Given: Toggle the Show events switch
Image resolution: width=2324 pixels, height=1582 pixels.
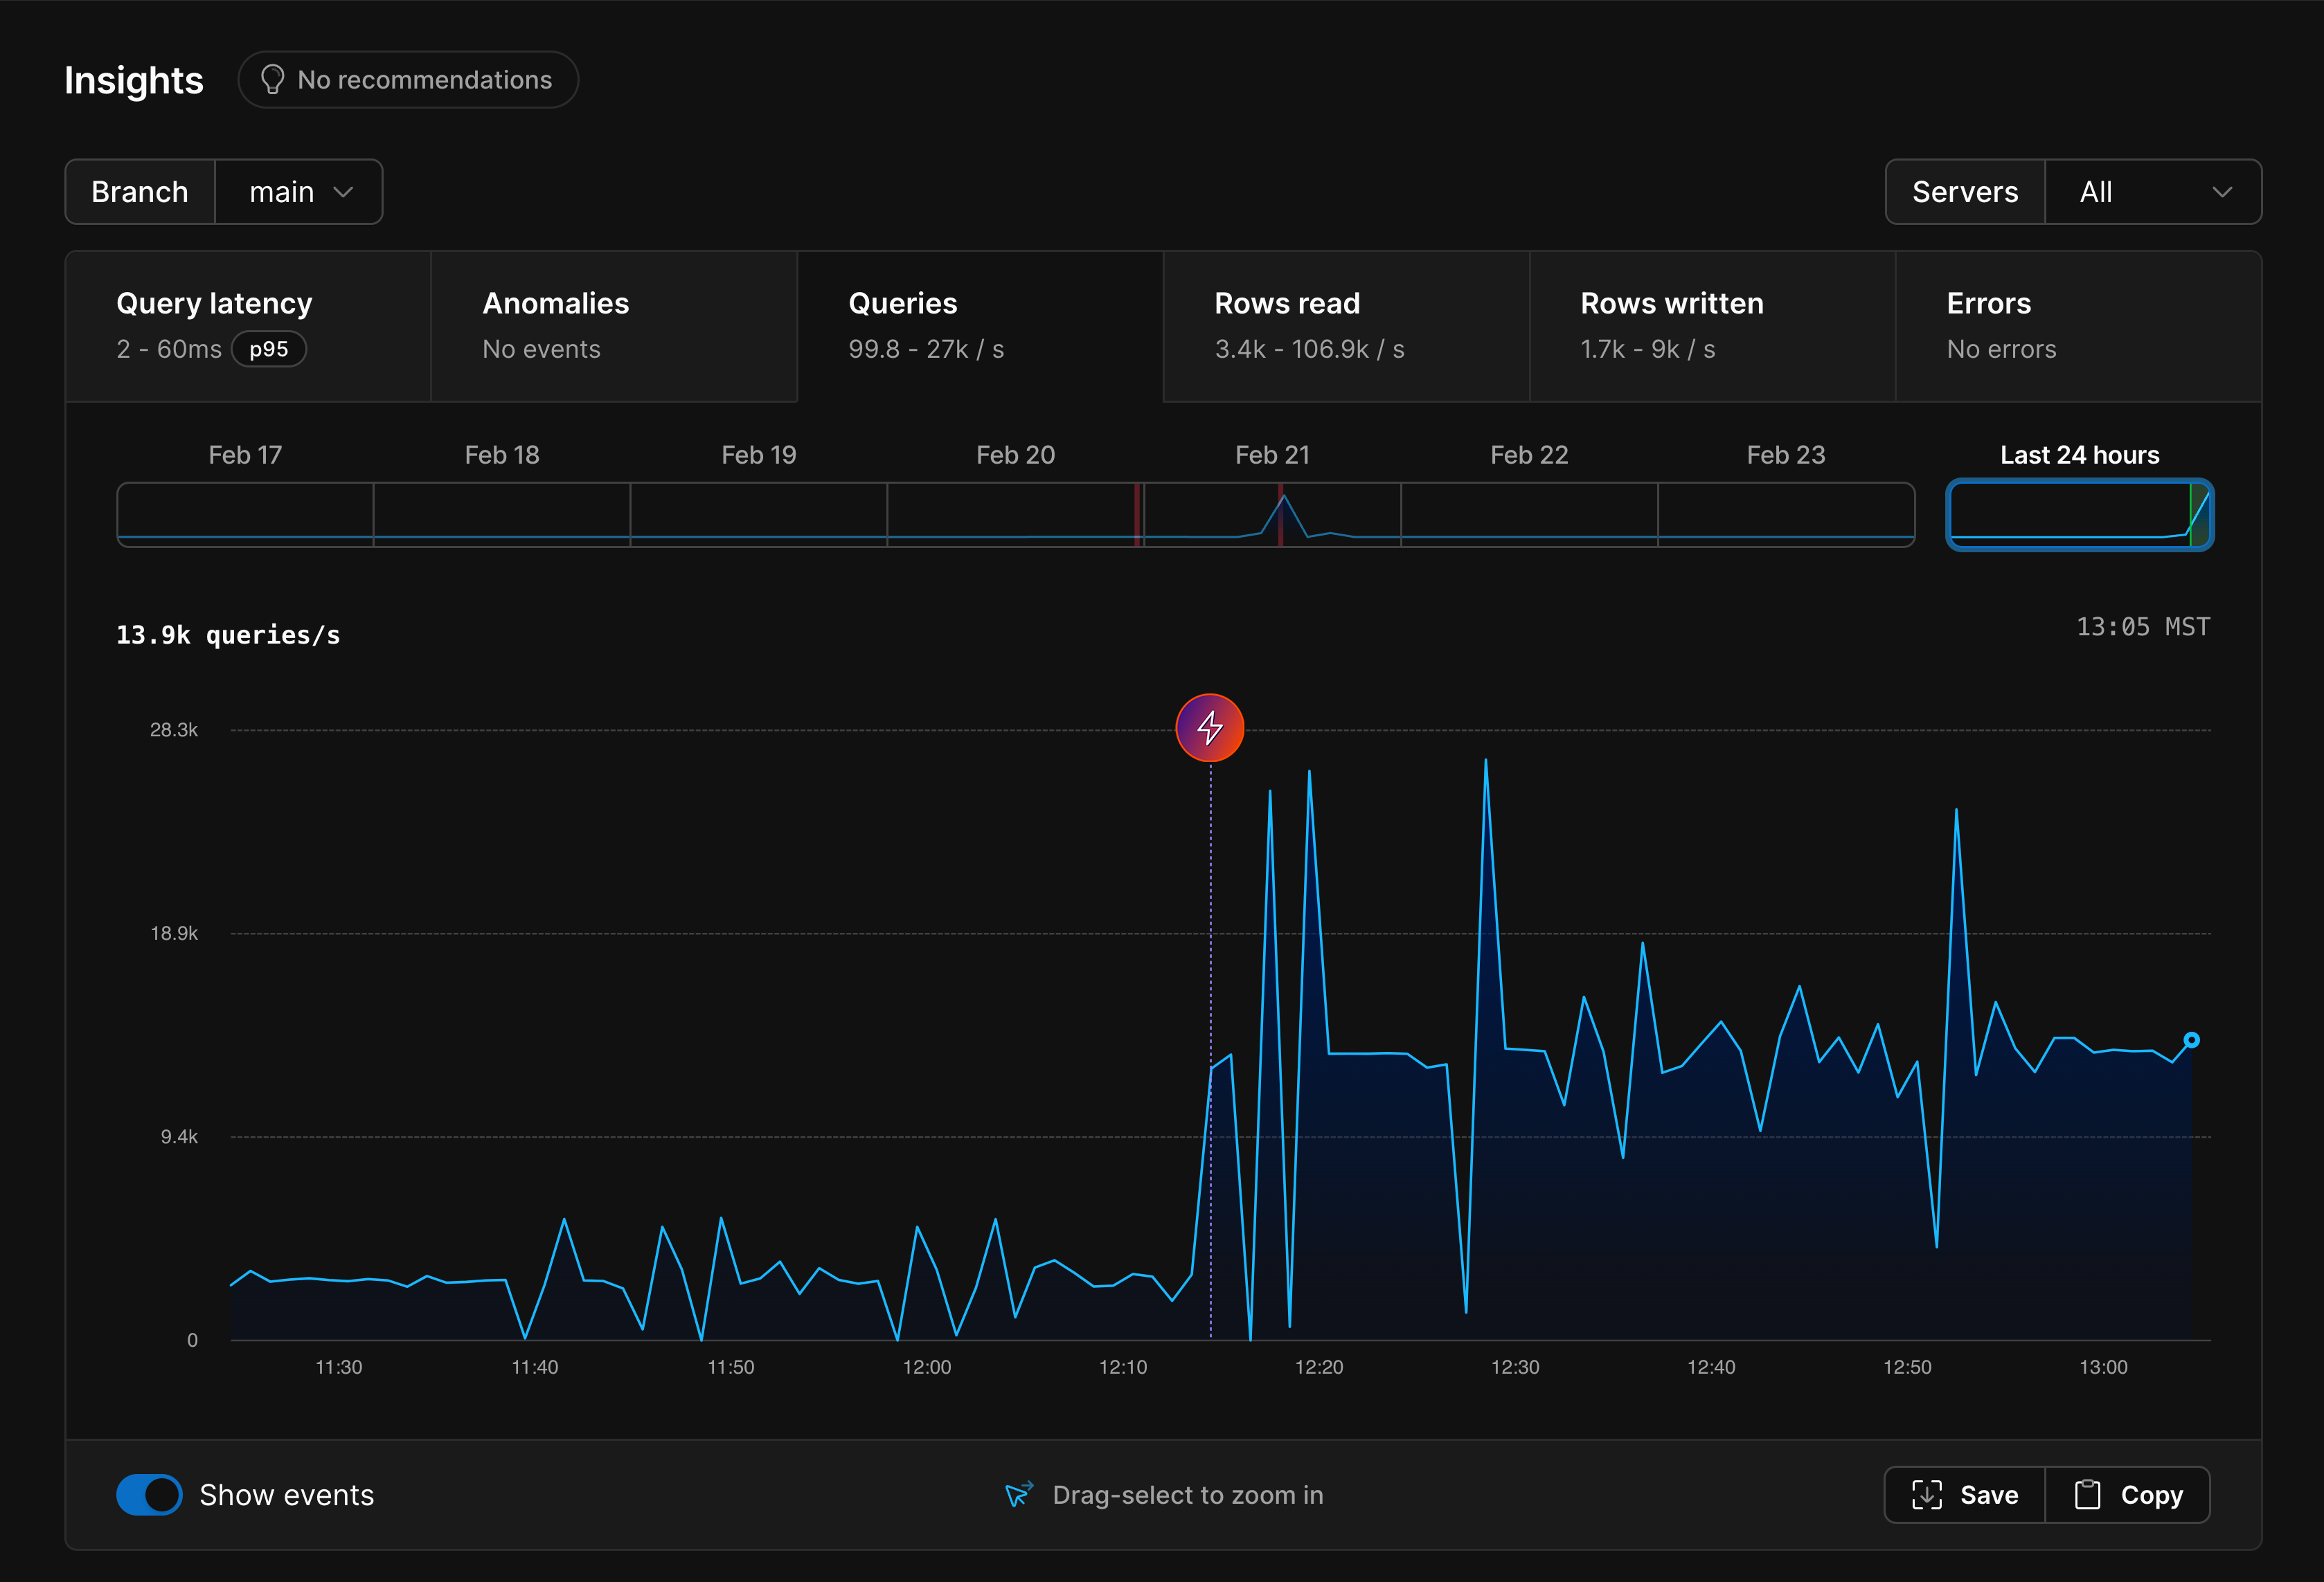Looking at the screenshot, I should click(149, 1494).
